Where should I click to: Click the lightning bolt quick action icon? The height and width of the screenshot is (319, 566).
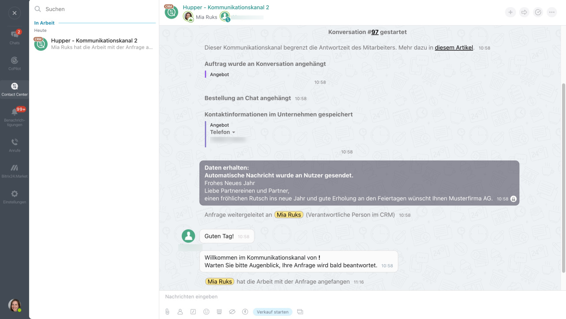tap(245, 312)
